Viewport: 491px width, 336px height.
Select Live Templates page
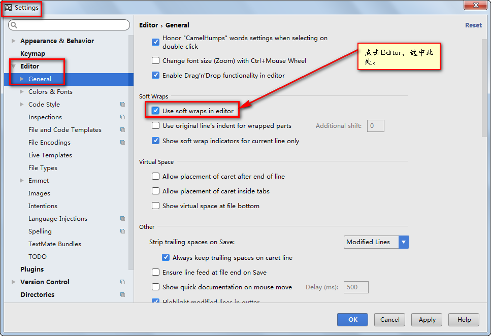(x=50, y=155)
